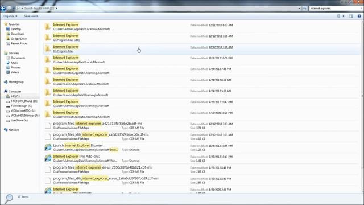Select Network in the navigation pane
This screenshot has height=205, width=364.
click(11, 130)
